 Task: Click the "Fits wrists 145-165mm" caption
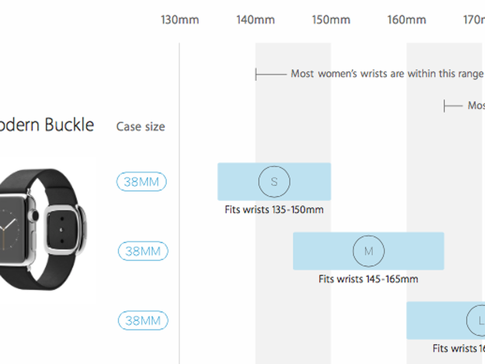[x=368, y=279]
